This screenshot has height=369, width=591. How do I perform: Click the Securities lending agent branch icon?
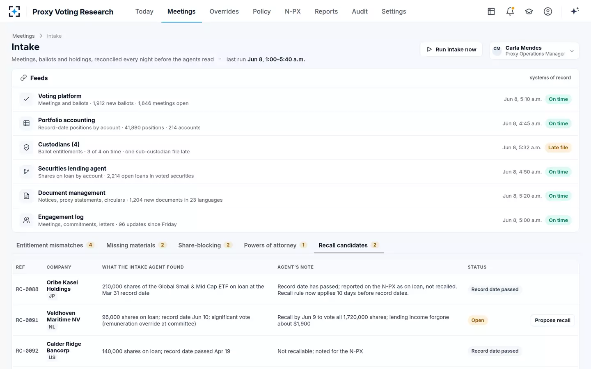(x=26, y=172)
